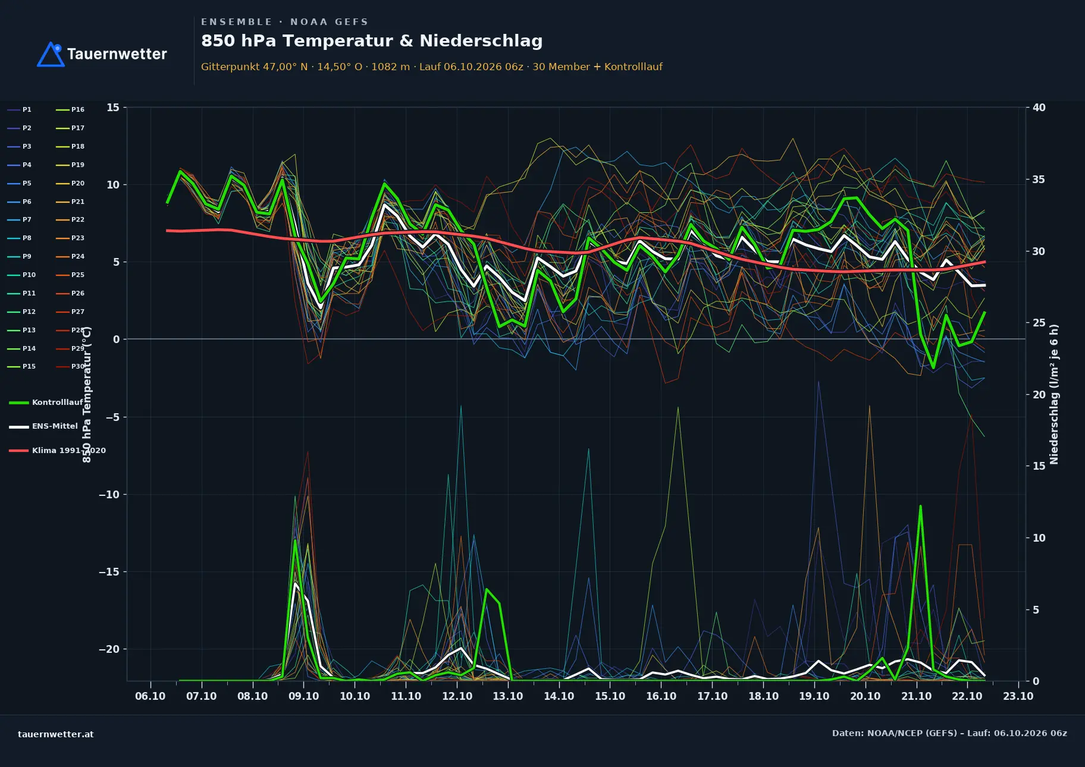Click the Tauernwetter brand name text
The width and height of the screenshot is (1085, 767).
click(x=117, y=54)
